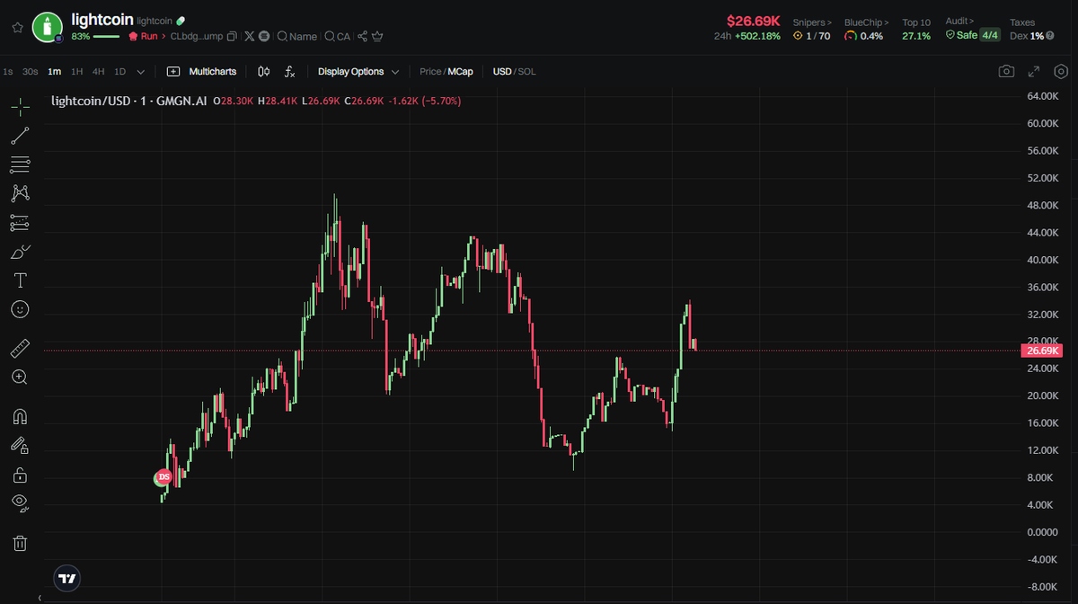Click the TradingView logo
This screenshot has height=604, width=1078.
66,577
